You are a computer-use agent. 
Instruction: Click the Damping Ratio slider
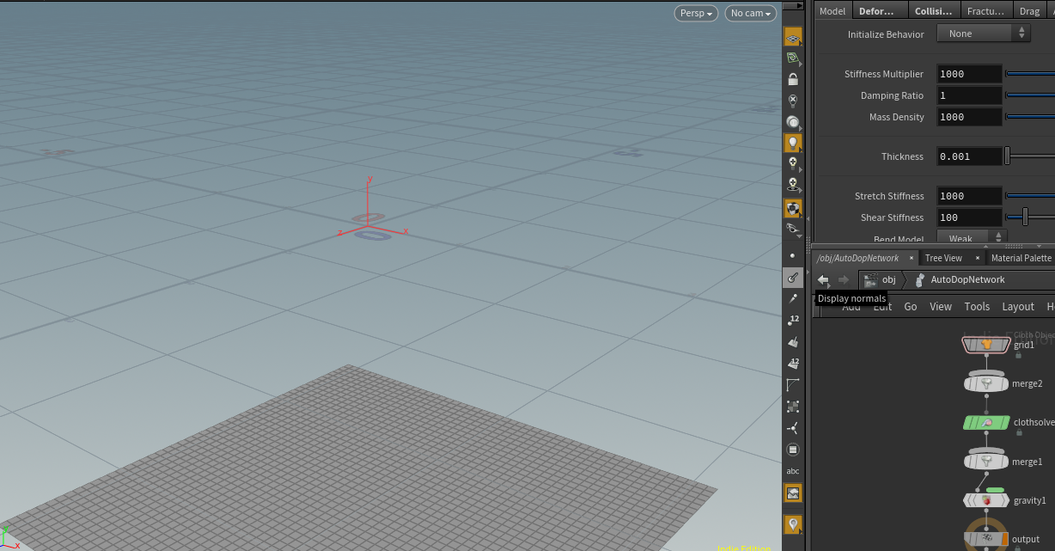tap(1030, 95)
